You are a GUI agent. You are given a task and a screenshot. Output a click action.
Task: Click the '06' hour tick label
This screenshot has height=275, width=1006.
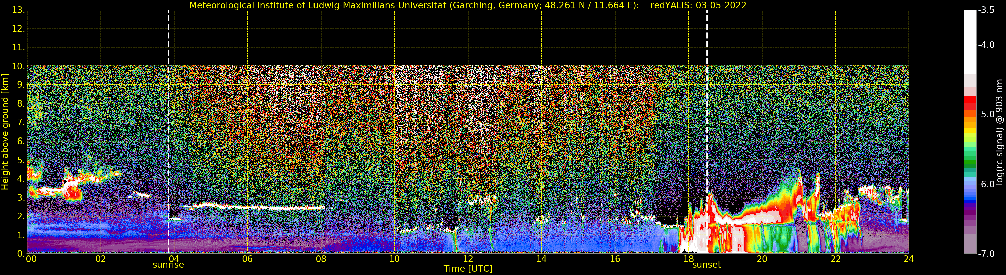[x=247, y=259]
